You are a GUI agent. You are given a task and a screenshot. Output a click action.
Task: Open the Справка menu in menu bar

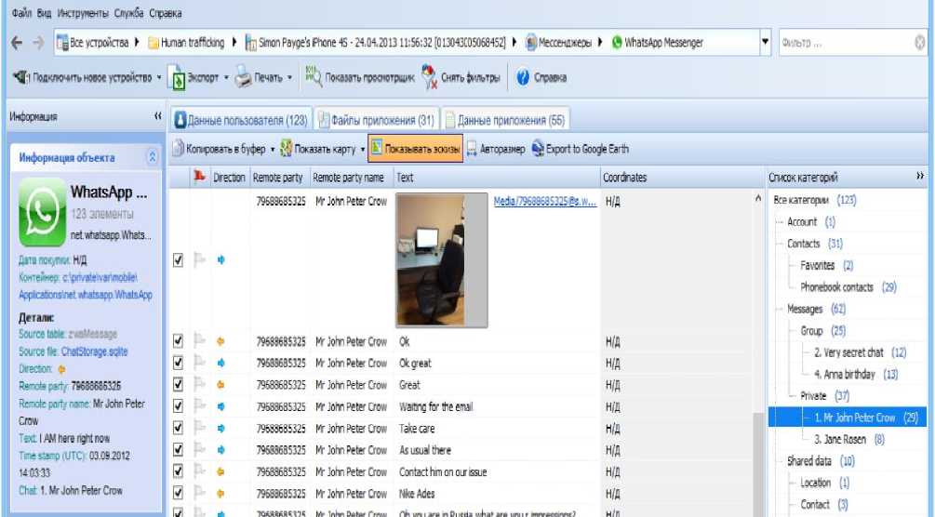(166, 13)
